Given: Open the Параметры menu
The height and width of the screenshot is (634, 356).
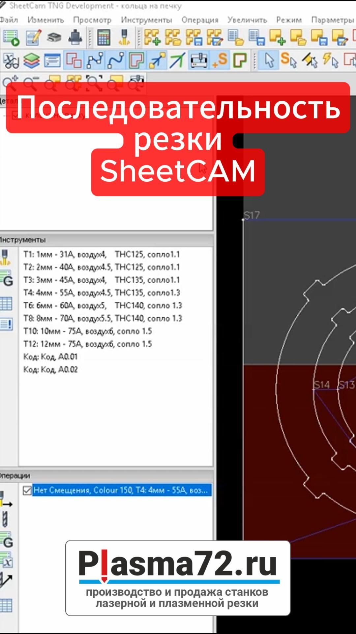Looking at the screenshot, I should 333,20.
